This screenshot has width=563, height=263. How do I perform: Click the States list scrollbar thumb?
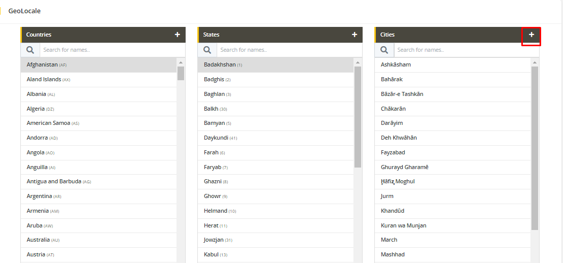coord(358,117)
